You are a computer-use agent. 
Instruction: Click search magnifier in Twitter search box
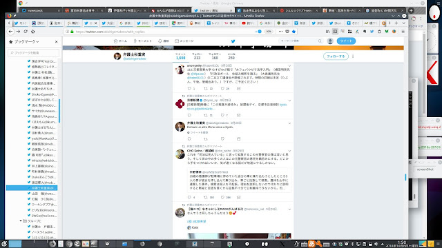[x=320, y=41]
